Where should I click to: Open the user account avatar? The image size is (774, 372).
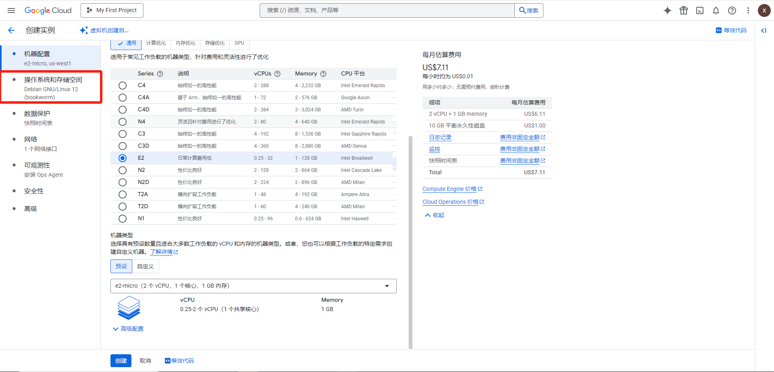coord(764,10)
